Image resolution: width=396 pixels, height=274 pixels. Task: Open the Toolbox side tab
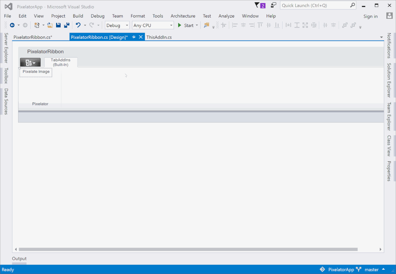pyautogui.click(x=6, y=76)
